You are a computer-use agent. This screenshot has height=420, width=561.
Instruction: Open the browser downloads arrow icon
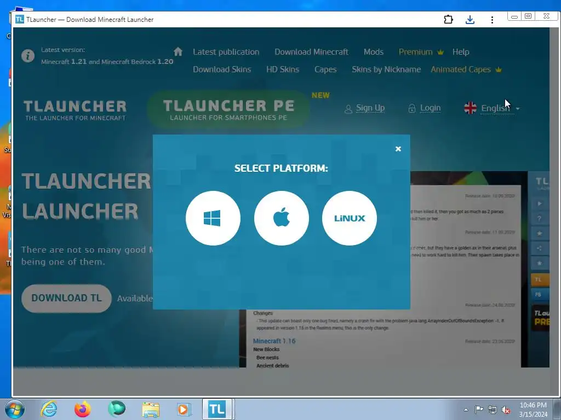point(470,20)
